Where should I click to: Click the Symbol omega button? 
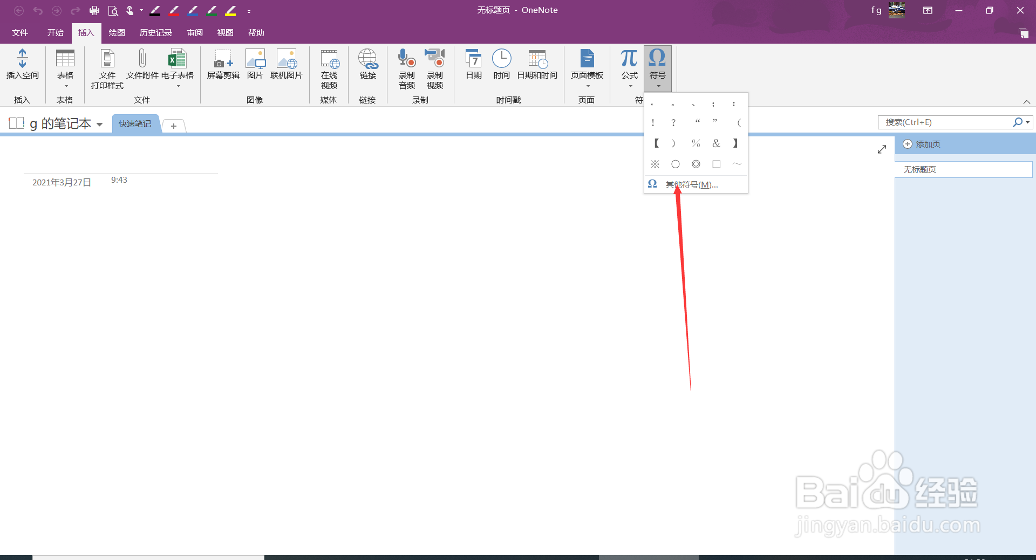tap(657, 58)
